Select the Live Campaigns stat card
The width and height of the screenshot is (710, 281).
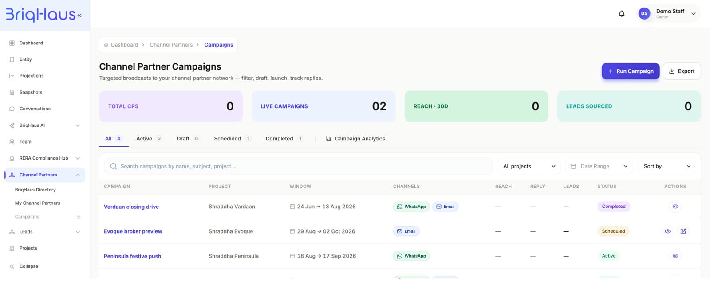pyautogui.click(x=323, y=106)
